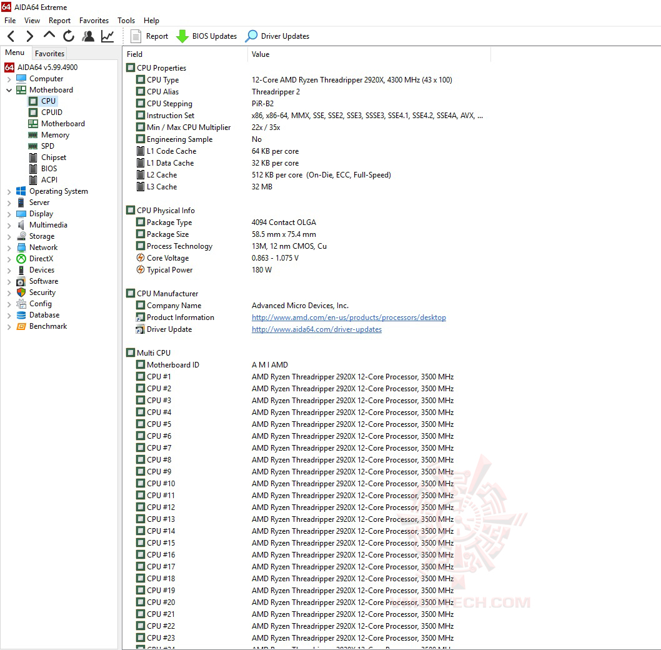Switch to the Favorites tab
661x650 pixels.
point(49,54)
